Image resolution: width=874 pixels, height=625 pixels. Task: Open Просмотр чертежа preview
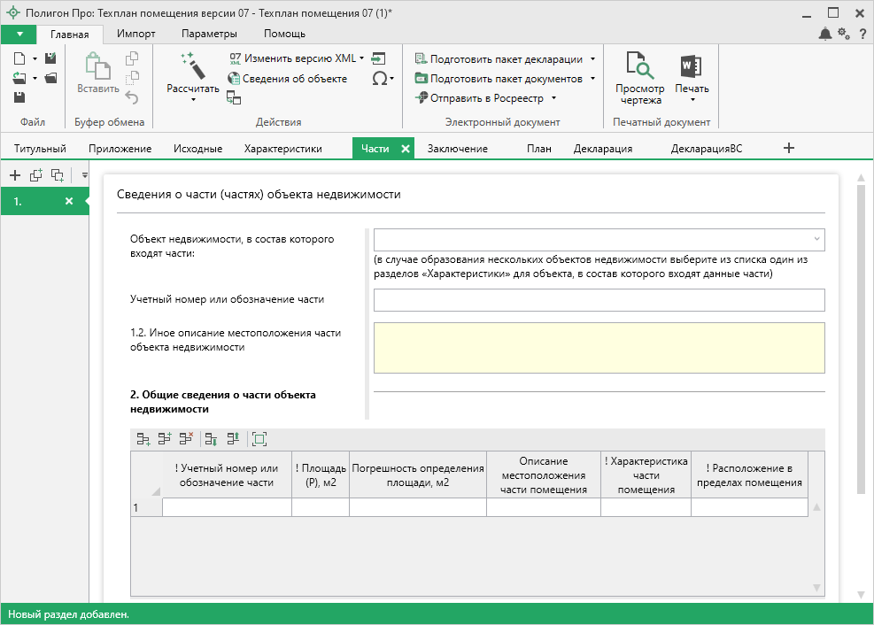tap(639, 78)
